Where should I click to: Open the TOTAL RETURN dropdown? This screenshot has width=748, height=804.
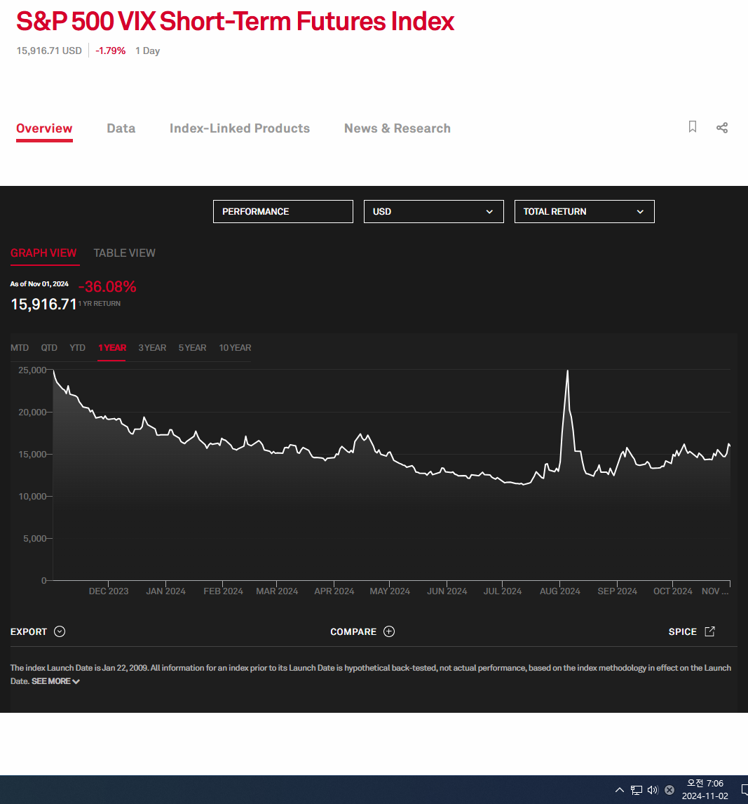click(x=584, y=211)
